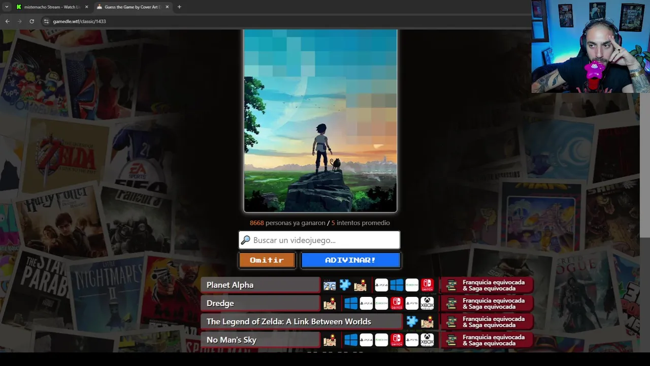Viewport: 650px width, 366px height.
Task: Click the Windows icon in Dredge row
Action: (x=351, y=303)
